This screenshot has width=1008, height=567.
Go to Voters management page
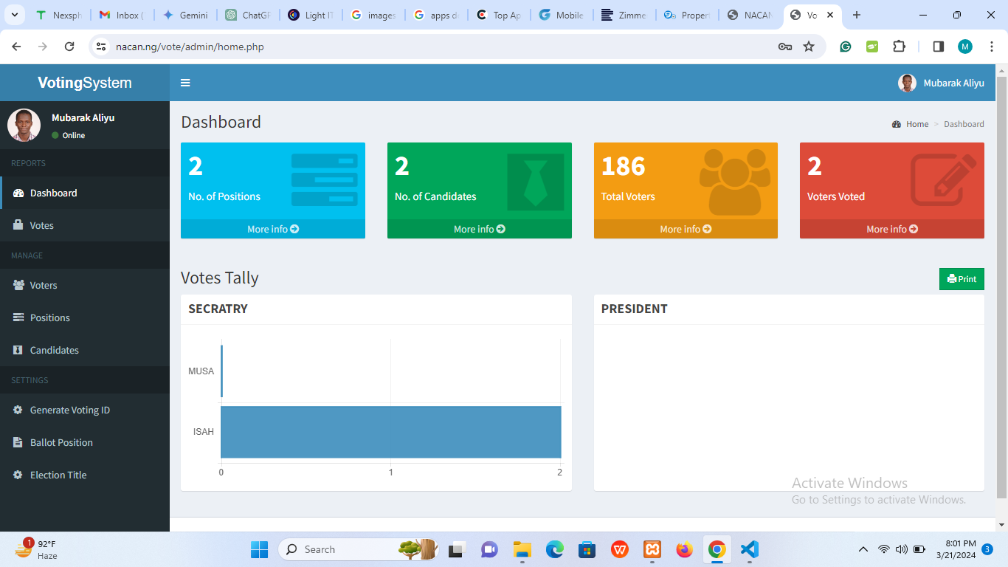(x=85, y=285)
